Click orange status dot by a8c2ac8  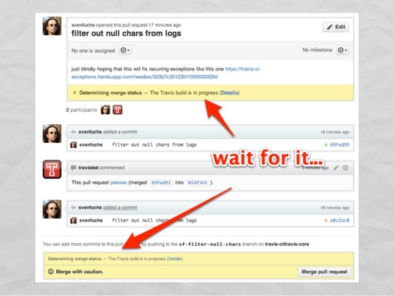tap(326, 221)
